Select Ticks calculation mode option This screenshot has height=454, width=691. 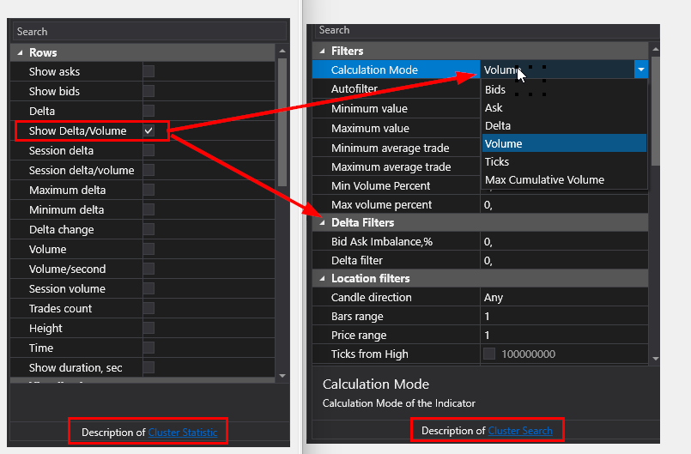(497, 161)
